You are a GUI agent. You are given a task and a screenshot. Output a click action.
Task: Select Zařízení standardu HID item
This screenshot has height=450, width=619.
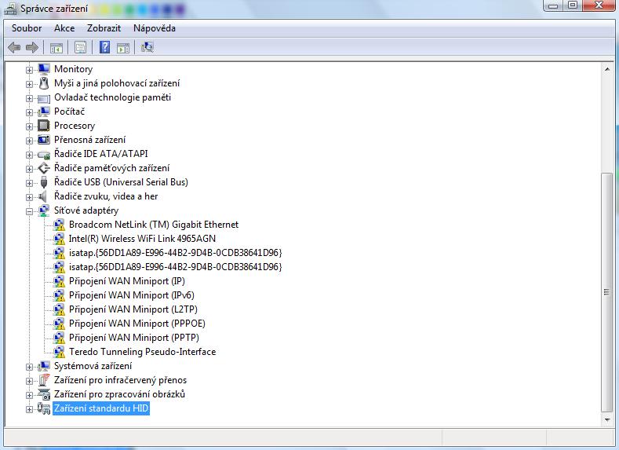click(x=101, y=409)
